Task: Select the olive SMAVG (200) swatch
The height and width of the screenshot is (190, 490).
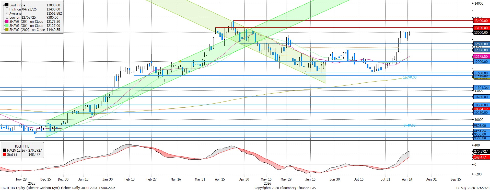Action: tap(7, 30)
